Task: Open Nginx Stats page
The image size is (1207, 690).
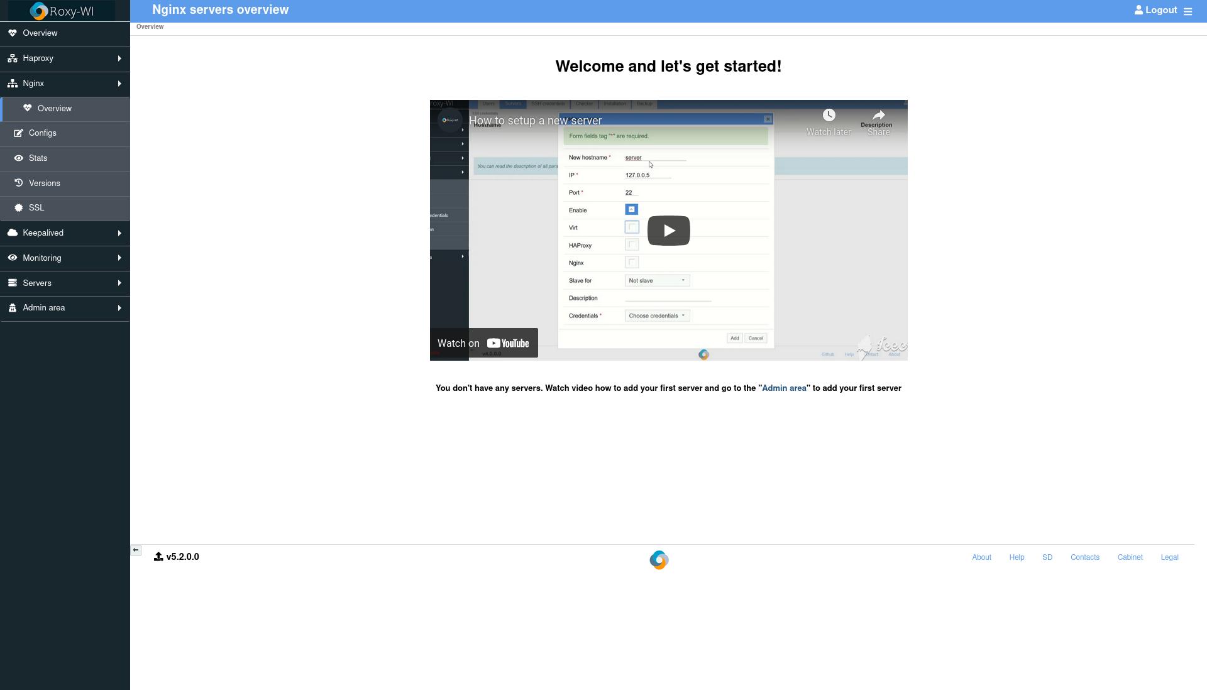Action: pyautogui.click(x=65, y=158)
